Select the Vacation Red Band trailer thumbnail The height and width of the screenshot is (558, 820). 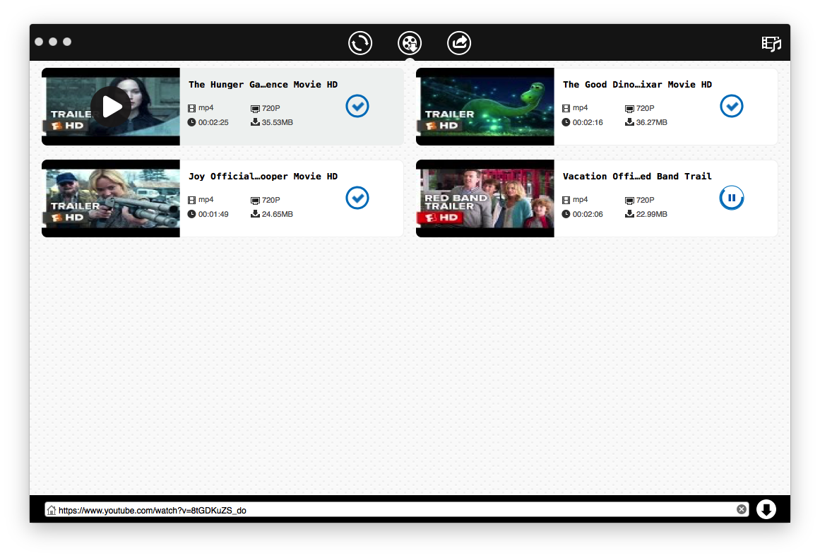(485, 198)
